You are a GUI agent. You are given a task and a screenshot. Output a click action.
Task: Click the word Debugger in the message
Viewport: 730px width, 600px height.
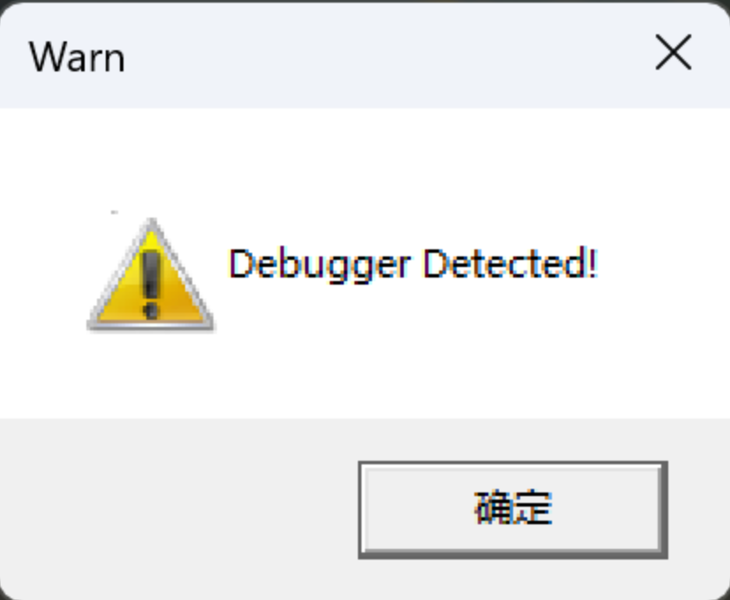(x=320, y=265)
